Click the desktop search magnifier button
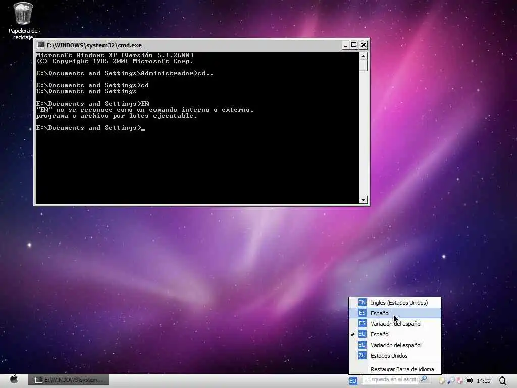This screenshot has height=388, width=517. pyautogui.click(x=424, y=379)
